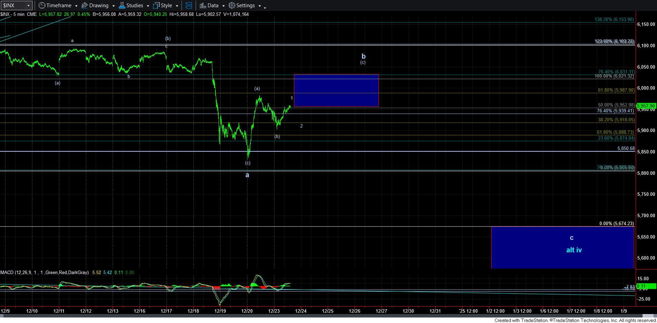Open the Style menu

pyautogui.click(x=166, y=6)
